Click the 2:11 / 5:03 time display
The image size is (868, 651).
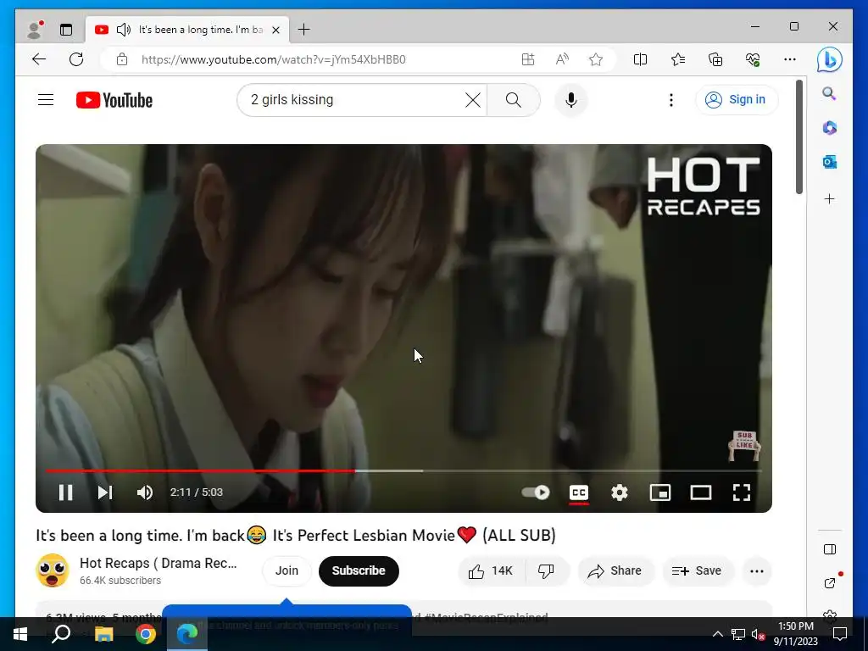pyautogui.click(x=197, y=492)
